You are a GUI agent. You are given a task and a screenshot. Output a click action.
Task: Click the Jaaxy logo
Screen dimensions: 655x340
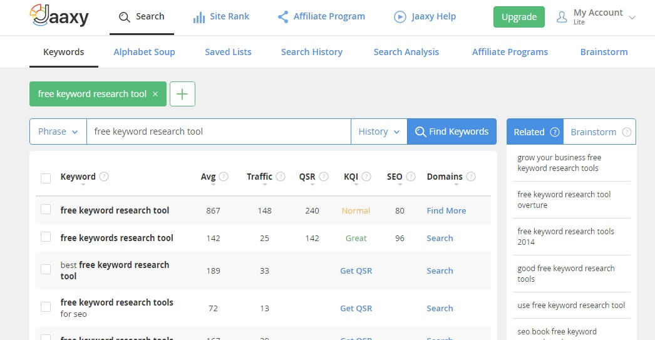59,16
